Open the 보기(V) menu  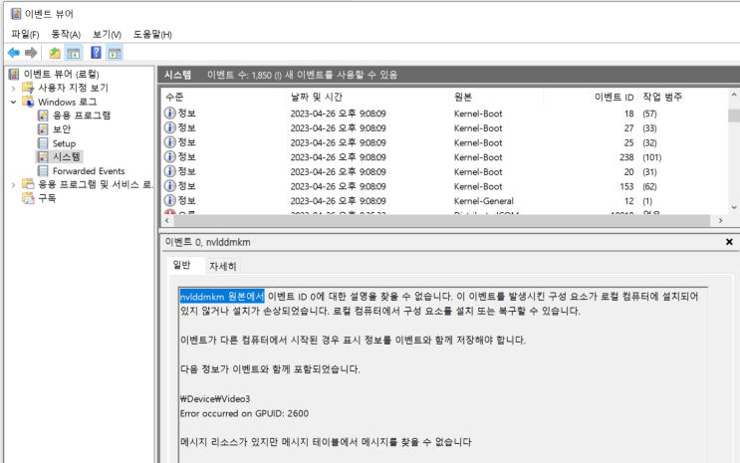pos(107,35)
